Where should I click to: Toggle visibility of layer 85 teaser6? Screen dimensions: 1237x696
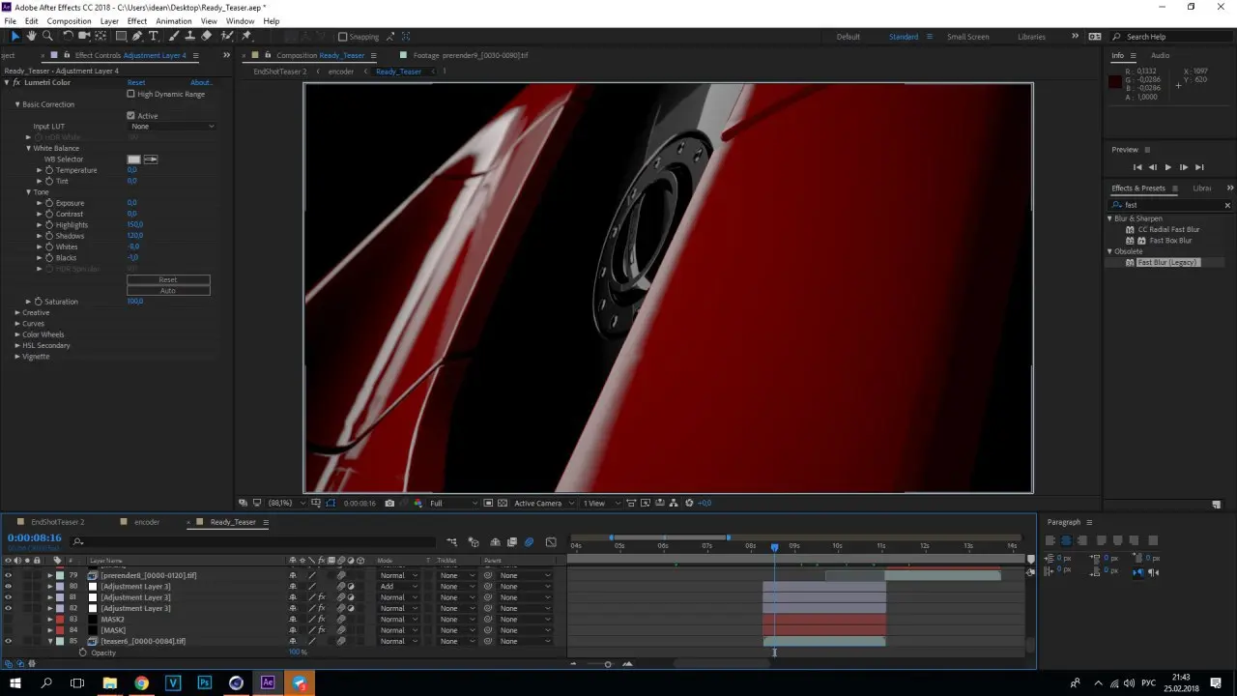9,641
